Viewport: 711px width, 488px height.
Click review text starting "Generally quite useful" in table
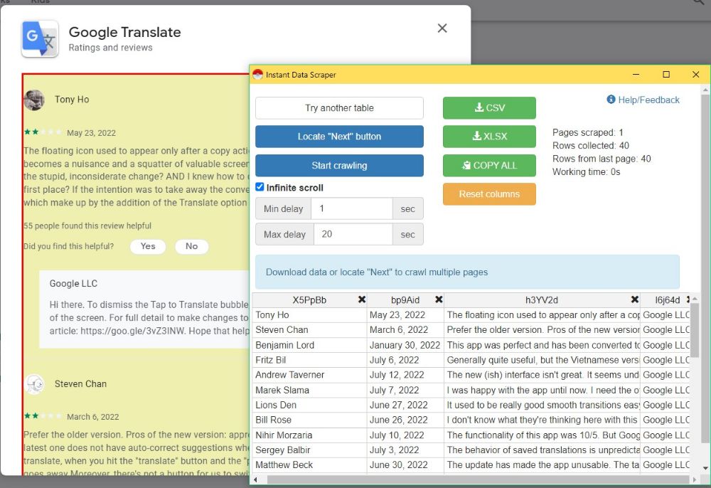tap(541, 360)
